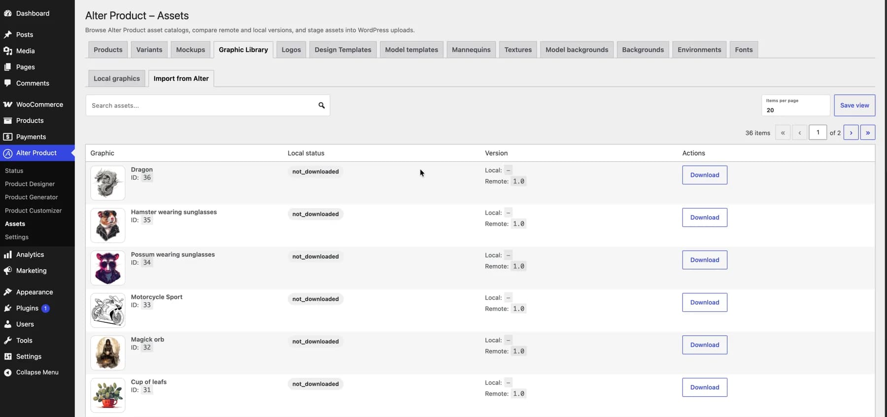This screenshot has height=417, width=887.
Task: Switch to Mannequins tab
Action: tap(471, 50)
